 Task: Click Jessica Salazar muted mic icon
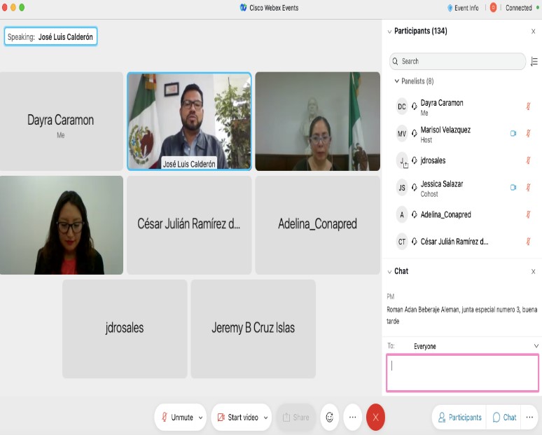tap(528, 188)
